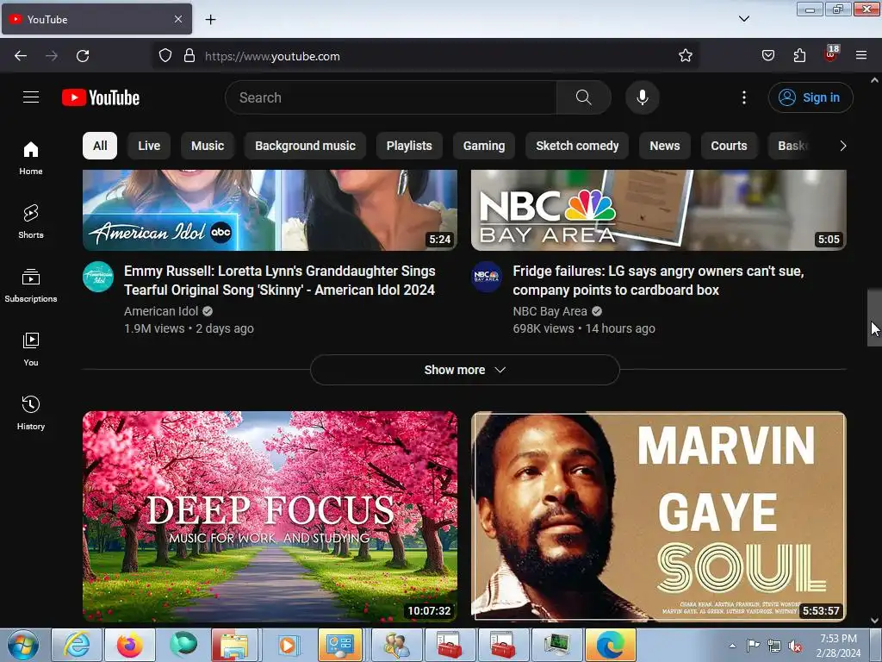
Task: Select the Live filter chip
Action: click(149, 146)
